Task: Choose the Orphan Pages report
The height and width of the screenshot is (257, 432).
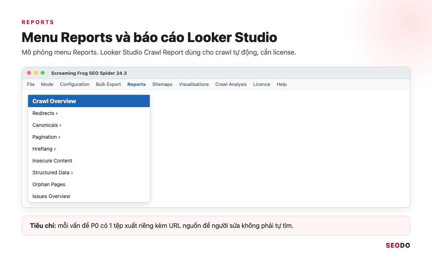Action: [x=89, y=184]
